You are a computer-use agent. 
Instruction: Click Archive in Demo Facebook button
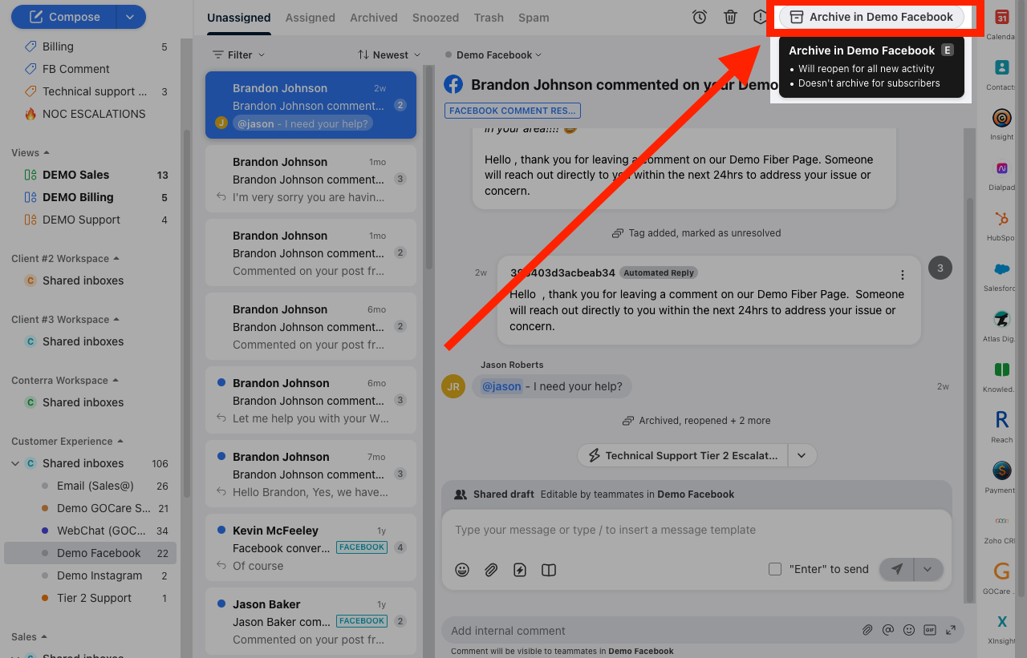[x=871, y=17]
